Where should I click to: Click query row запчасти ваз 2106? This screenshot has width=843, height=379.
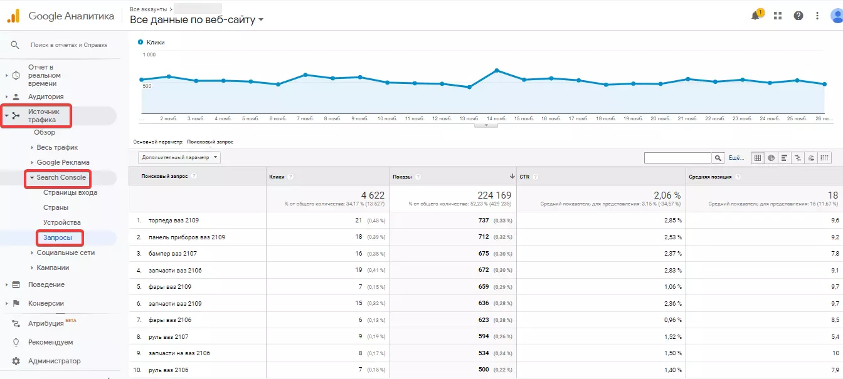coord(175,270)
